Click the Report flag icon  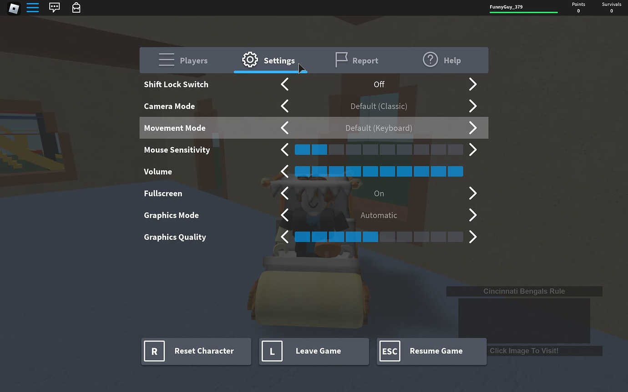341,60
